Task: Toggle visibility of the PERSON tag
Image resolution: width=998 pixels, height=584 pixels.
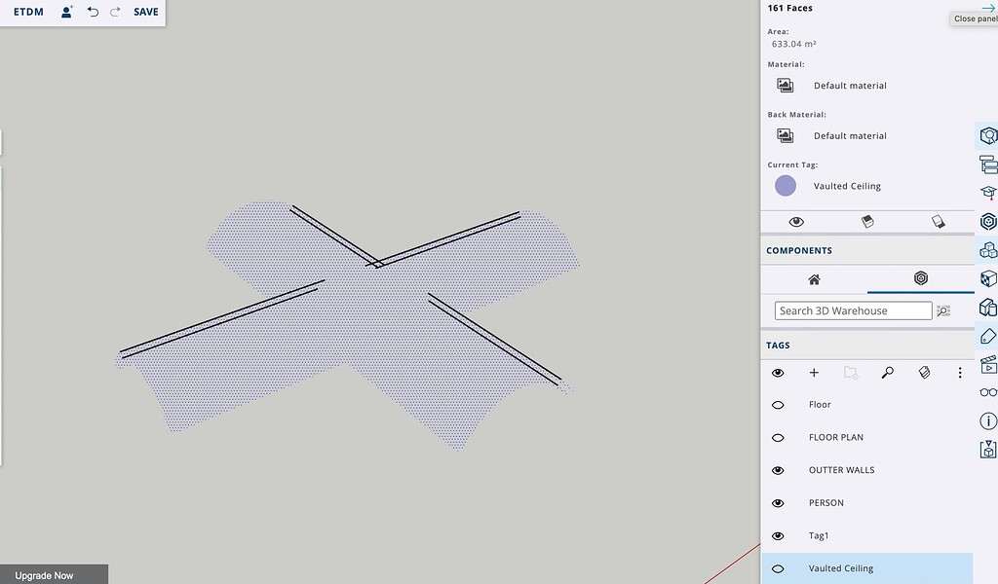Action: [778, 502]
